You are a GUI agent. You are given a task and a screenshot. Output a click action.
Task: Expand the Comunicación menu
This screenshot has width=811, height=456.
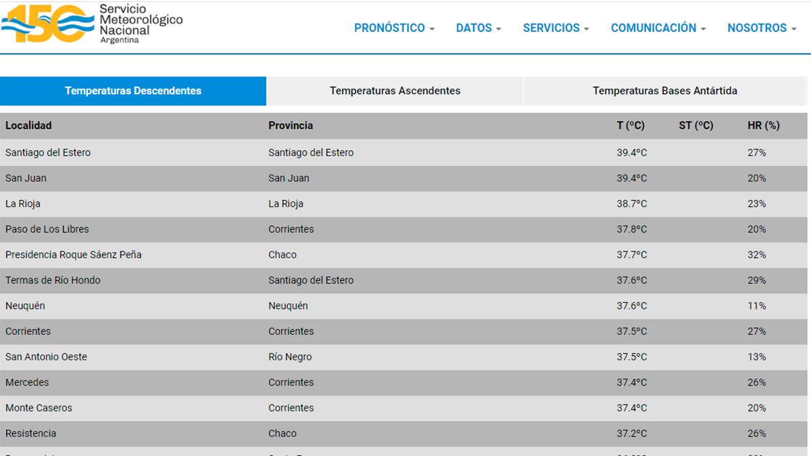pos(658,28)
